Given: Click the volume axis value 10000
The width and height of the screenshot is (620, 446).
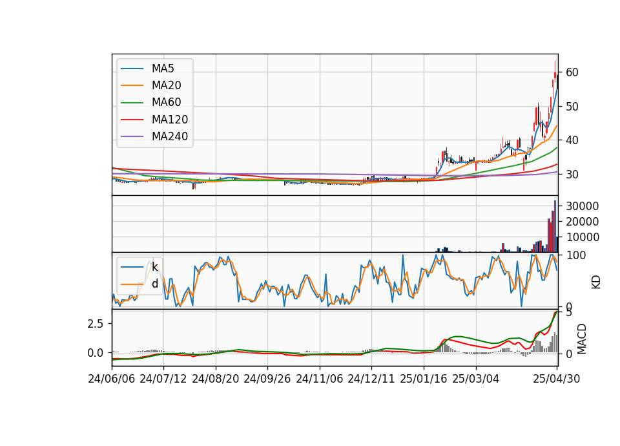Looking at the screenshot, I should click(x=583, y=237).
